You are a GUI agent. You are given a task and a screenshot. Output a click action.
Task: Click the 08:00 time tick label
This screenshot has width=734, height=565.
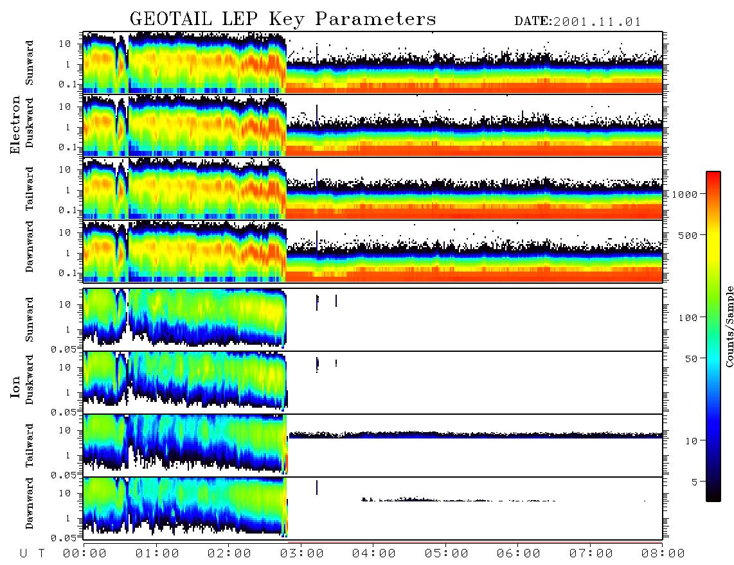click(663, 554)
